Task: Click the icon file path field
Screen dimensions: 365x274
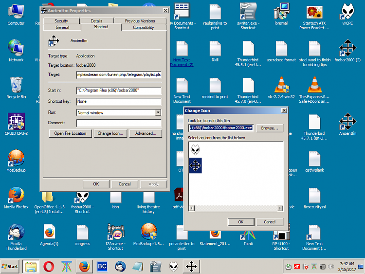Action: (x=221, y=128)
